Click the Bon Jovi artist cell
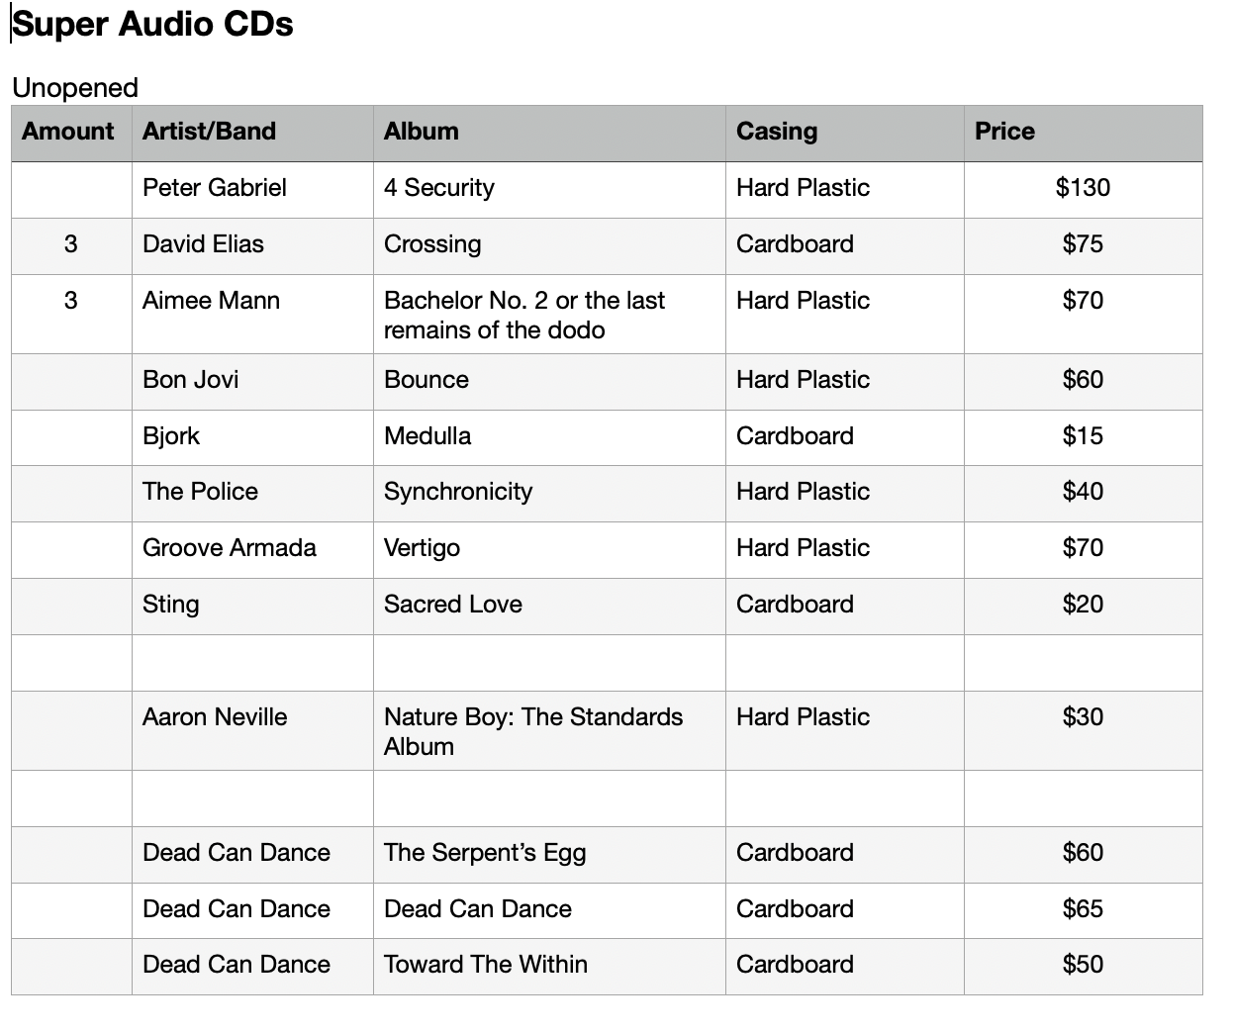 coord(252,382)
